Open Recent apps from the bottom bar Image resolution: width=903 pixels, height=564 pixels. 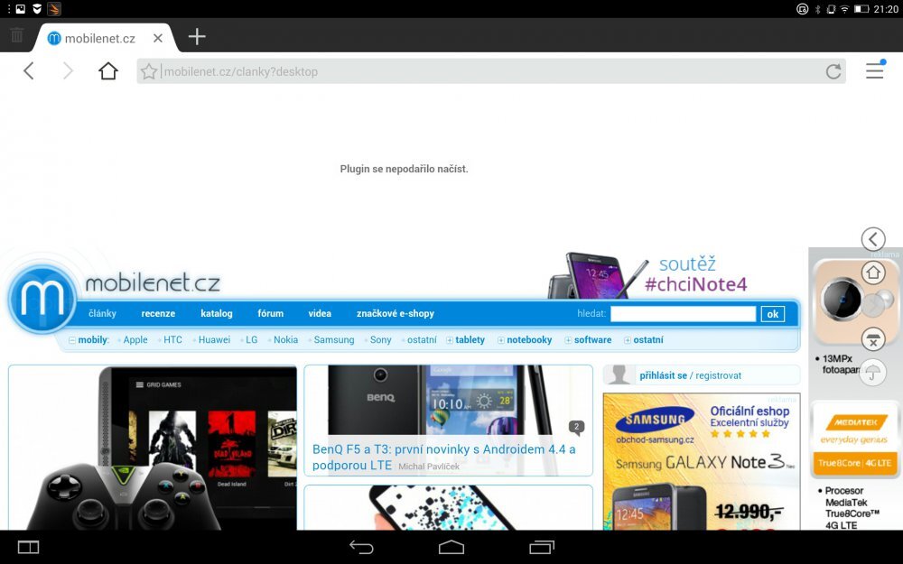[539, 548]
